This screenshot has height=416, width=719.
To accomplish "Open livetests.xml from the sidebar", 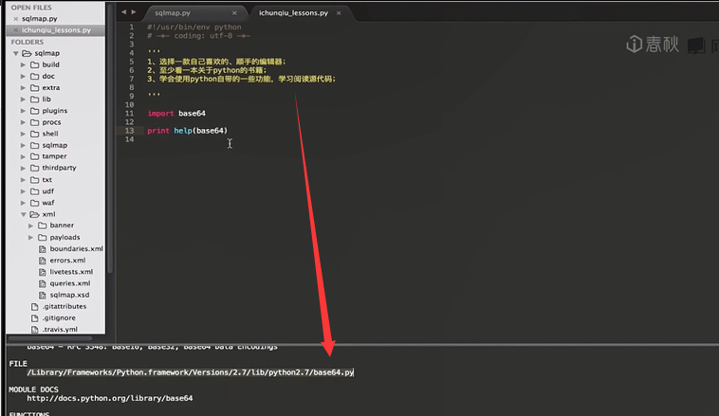I will (x=71, y=272).
